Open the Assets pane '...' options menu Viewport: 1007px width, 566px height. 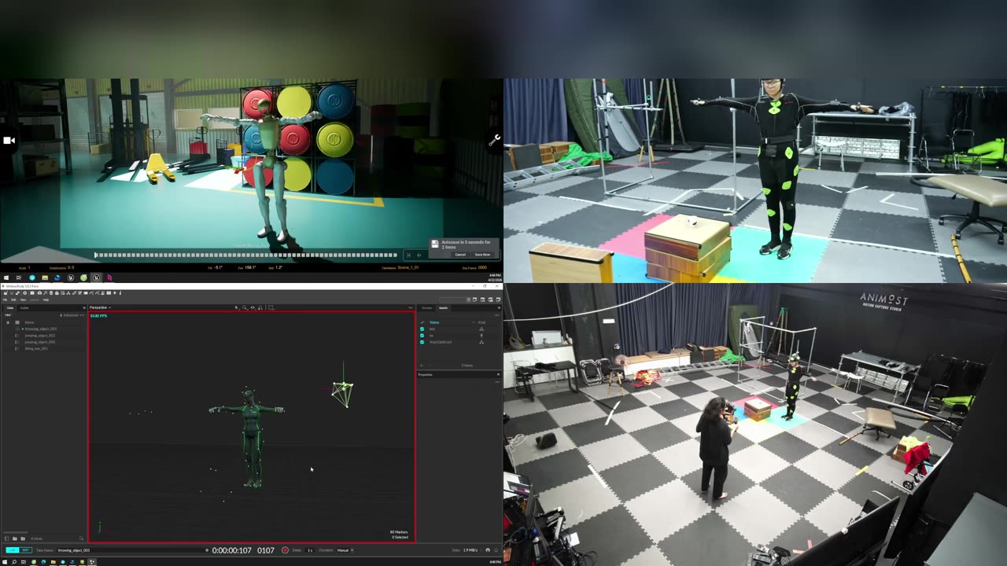pos(496,315)
